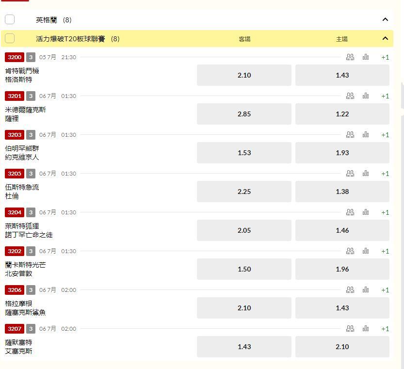
Task: Open head-to-head icon for match 3200
Action: click(x=350, y=57)
